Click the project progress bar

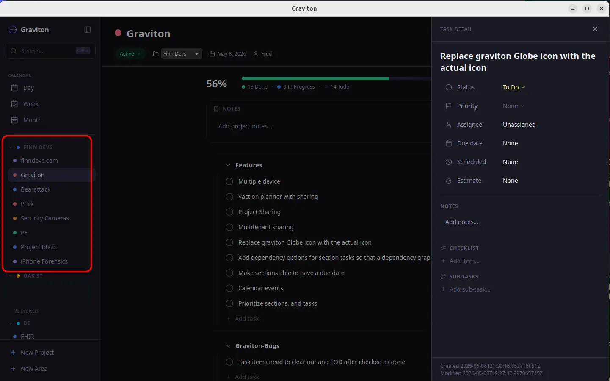pyautogui.click(x=337, y=78)
